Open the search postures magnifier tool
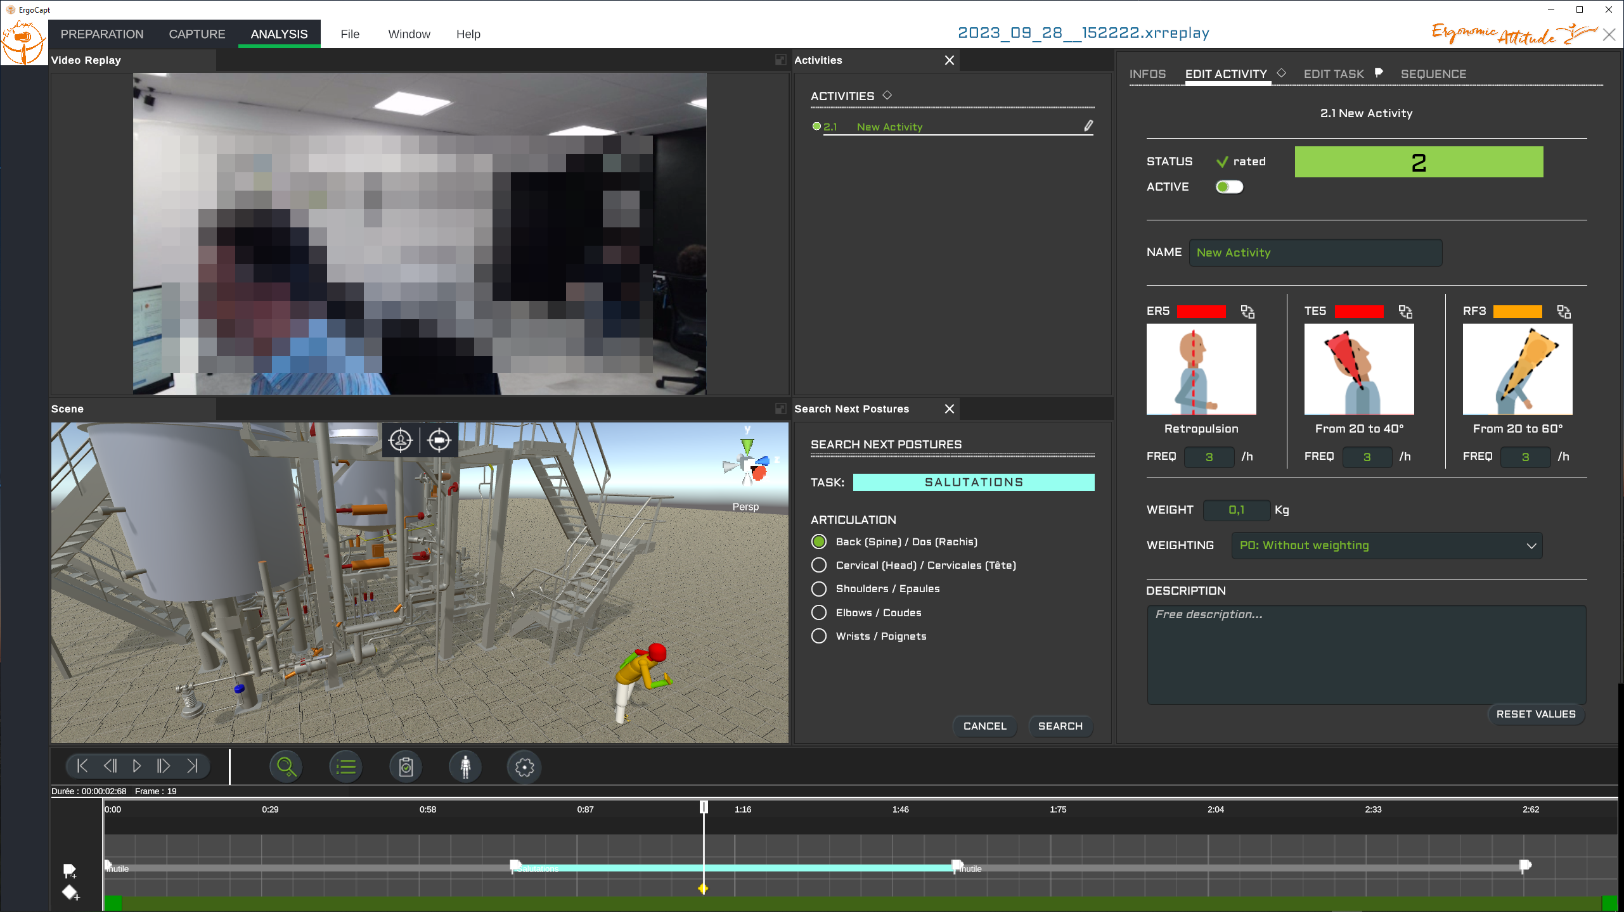This screenshot has width=1624, height=912. [x=286, y=767]
